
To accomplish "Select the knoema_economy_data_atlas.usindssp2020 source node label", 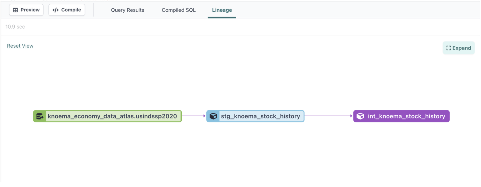I will pyautogui.click(x=112, y=116).
